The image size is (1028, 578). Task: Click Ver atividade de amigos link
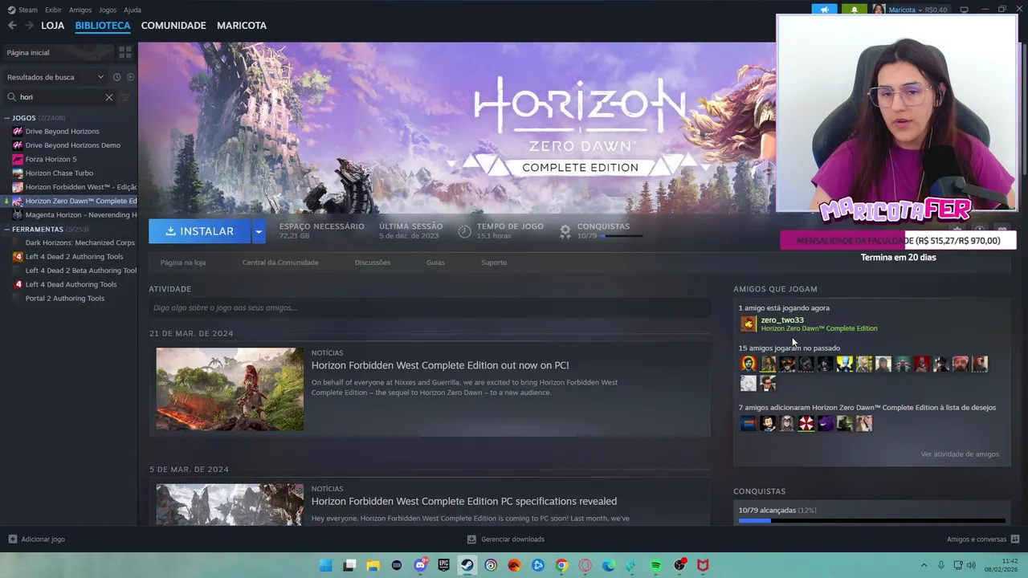tap(960, 454)
